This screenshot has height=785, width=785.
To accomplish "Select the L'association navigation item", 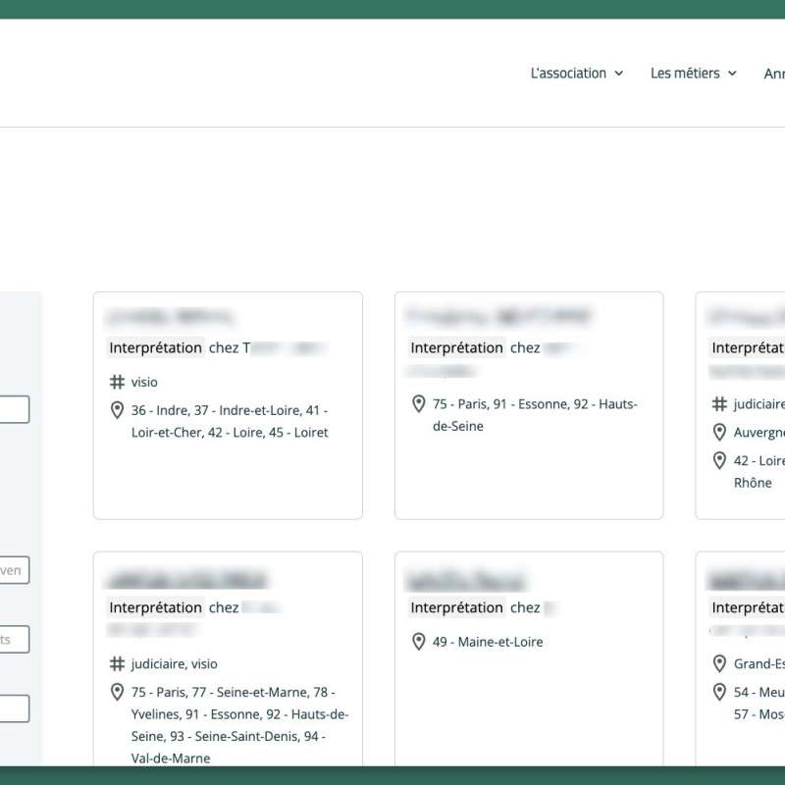I will 569,73.
